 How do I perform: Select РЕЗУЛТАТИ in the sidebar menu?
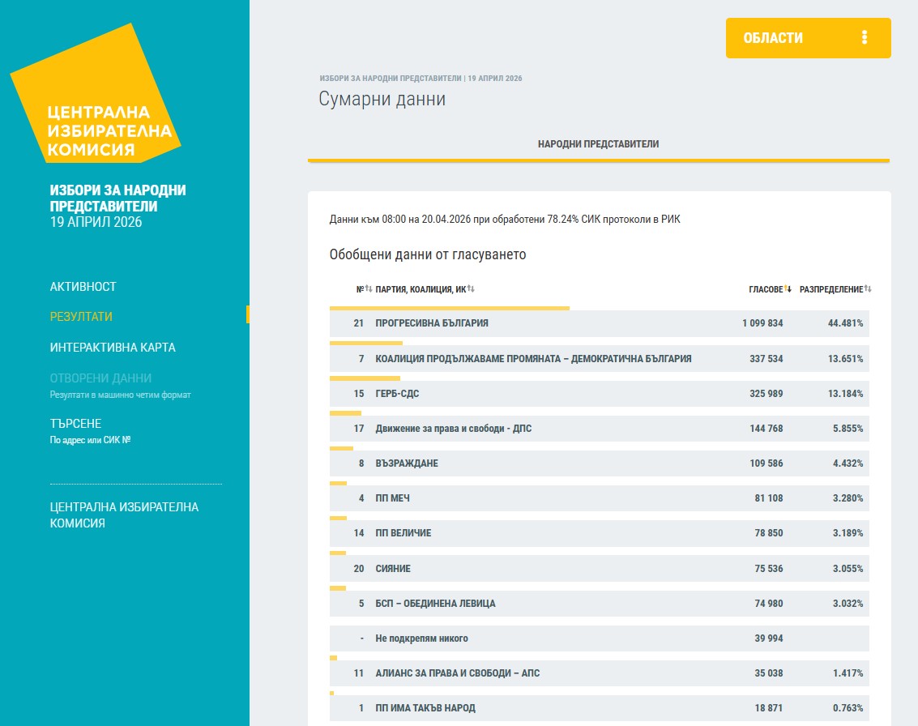point(81,317)
